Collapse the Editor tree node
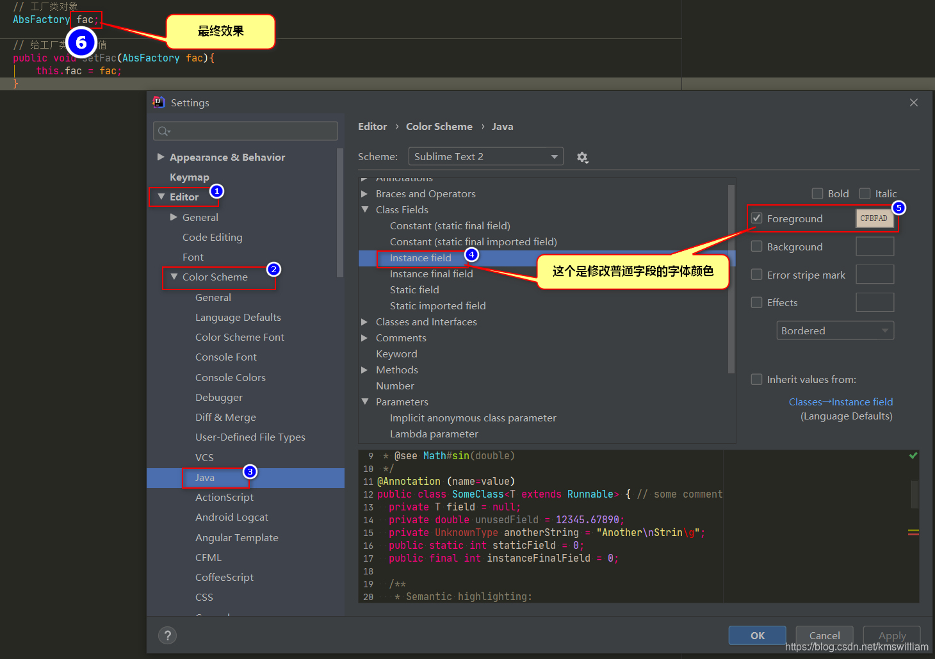This screenshot has height=659, width=935. [161, 197]
